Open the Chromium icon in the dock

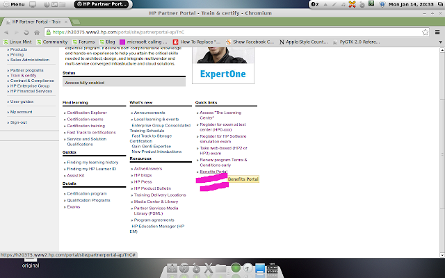tap(184, 268)
